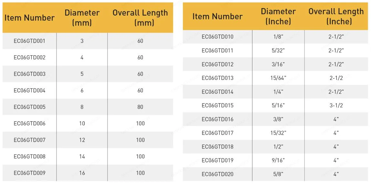This screenshot has width=371, height=185.
Task: Select the 15/64" diameter cell
Action: coord(278,78)
